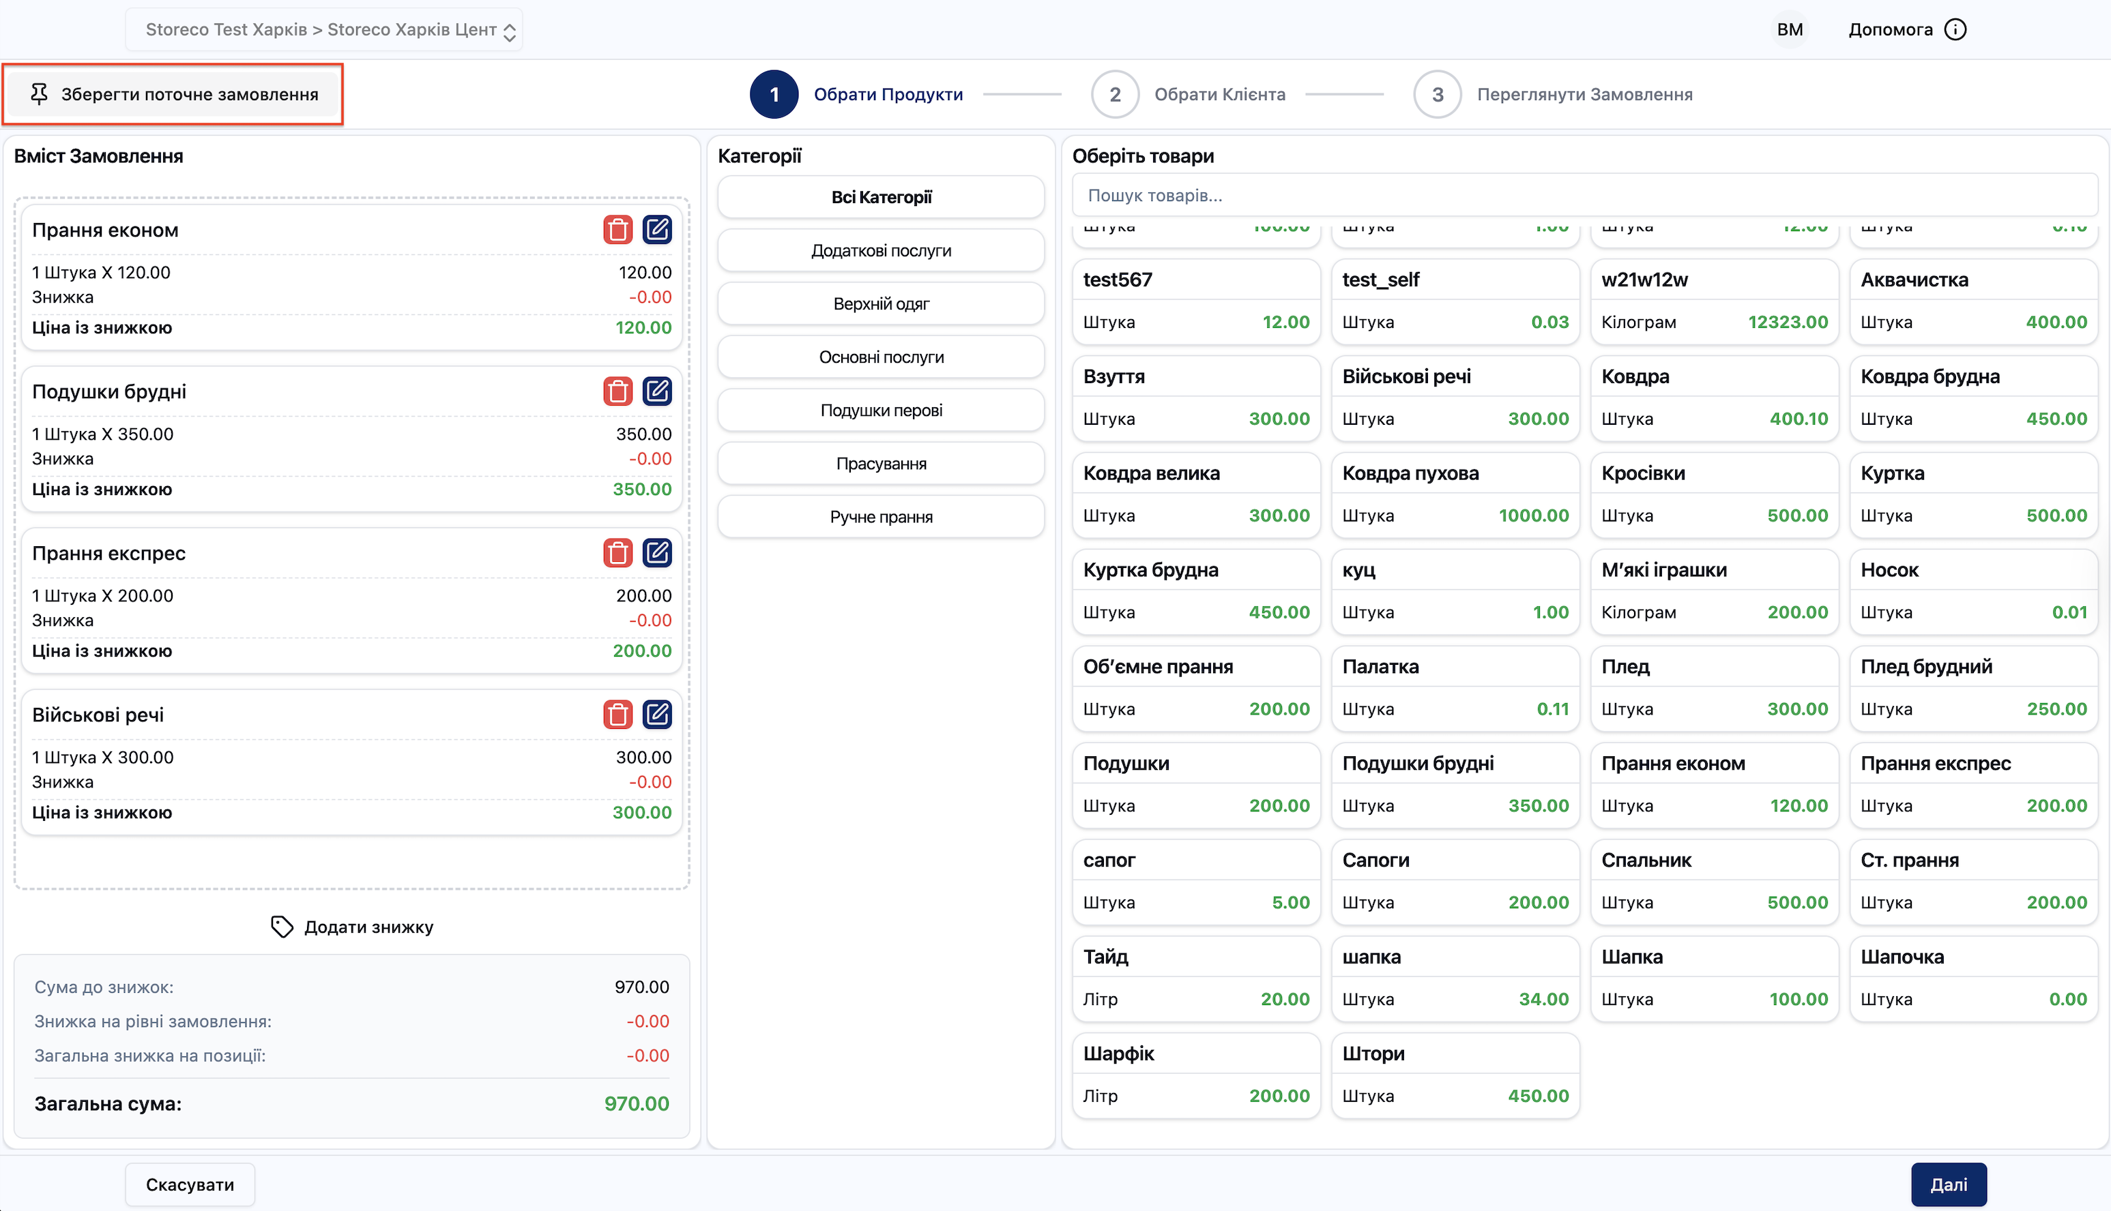This screenshot has width=2111, height=1211.
Task: Remove Прання експрес order item
Action: click(x=617, y=553)
